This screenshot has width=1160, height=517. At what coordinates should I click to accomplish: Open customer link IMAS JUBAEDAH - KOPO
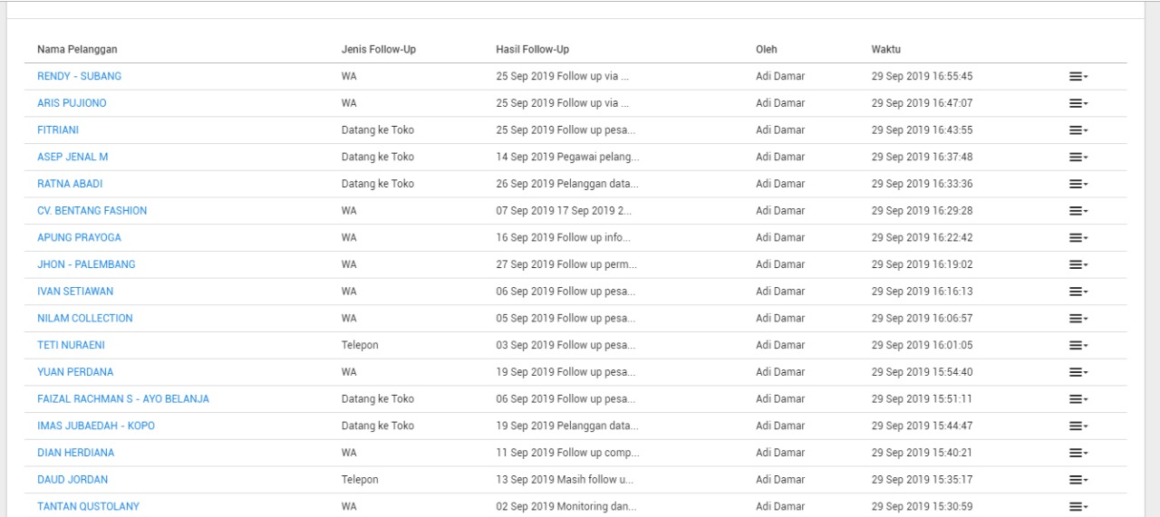(x=96, y=426)
